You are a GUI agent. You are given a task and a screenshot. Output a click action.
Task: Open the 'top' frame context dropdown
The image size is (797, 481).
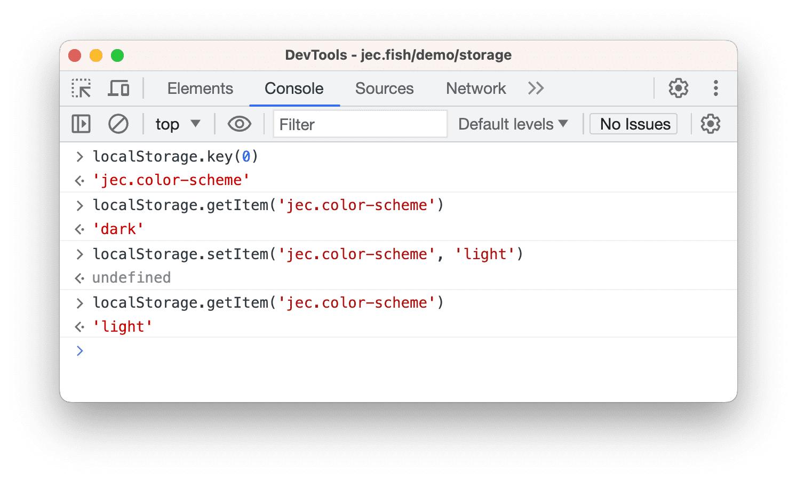click(x=178, y=124)
